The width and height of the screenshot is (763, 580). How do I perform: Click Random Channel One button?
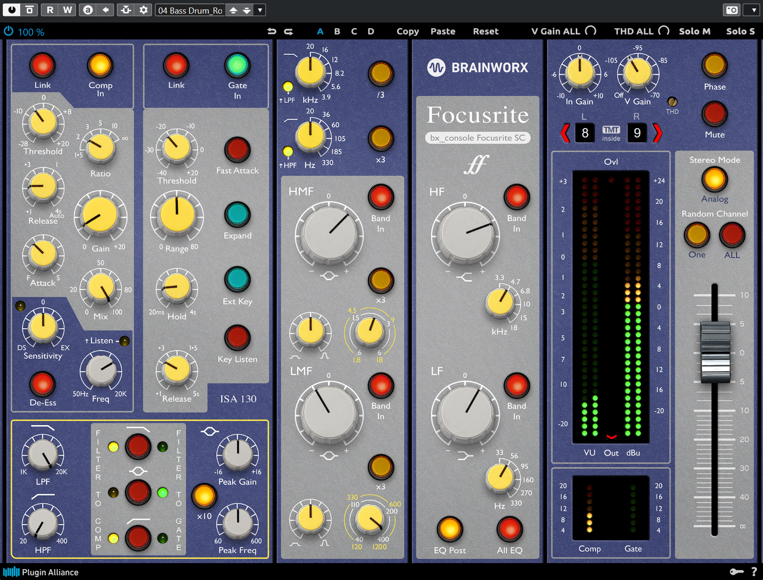click(697, 235)
